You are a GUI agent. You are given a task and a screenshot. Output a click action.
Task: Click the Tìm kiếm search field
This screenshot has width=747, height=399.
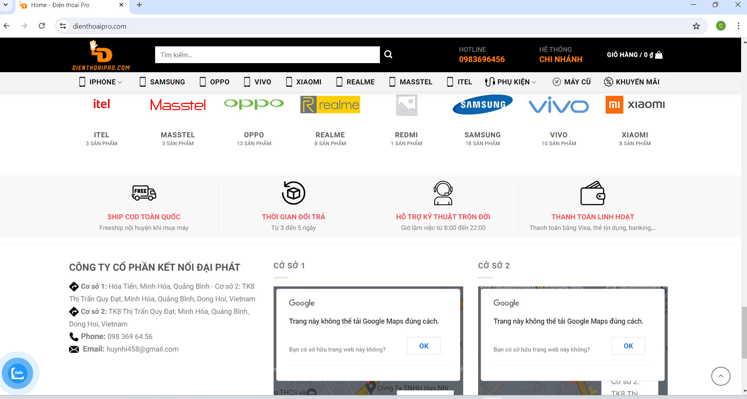click(267, 55)
